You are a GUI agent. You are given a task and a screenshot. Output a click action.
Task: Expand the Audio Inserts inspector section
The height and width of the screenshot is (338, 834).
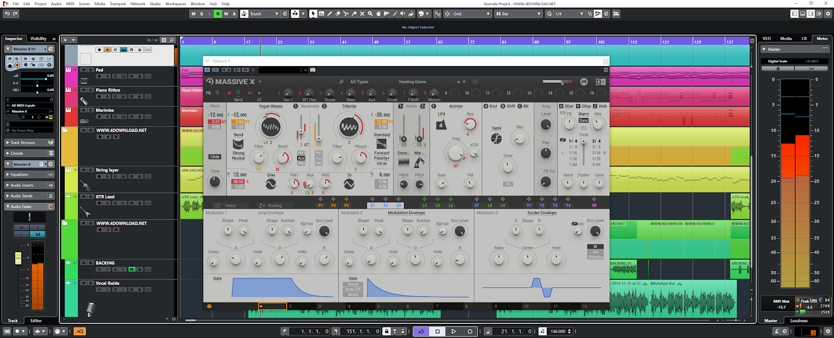[x=29, y=185]
